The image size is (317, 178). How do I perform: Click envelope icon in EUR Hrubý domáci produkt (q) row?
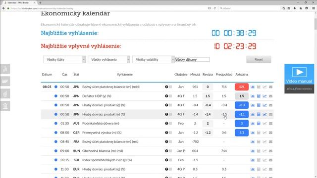271,169
